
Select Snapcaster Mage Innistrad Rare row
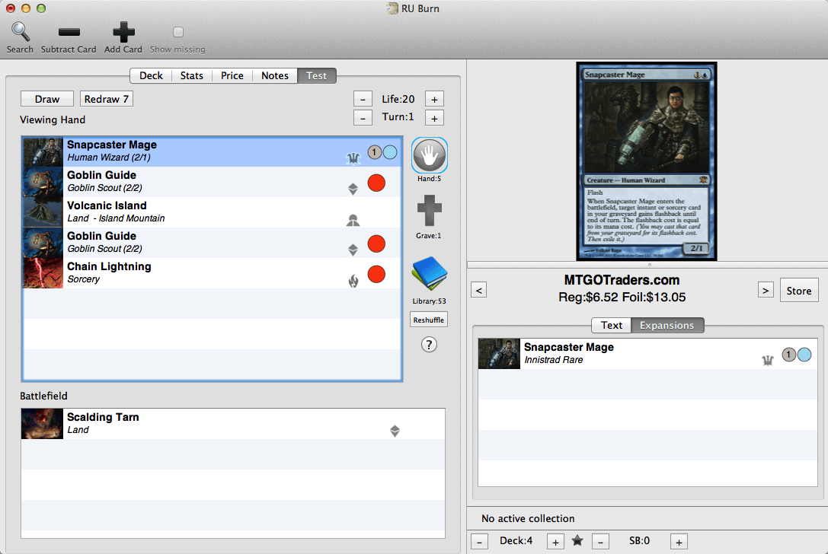pos(647,354)
